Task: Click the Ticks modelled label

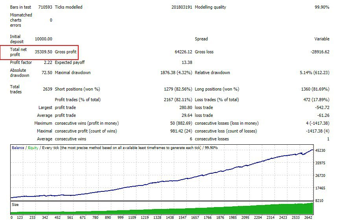Action: (x=69, y=7)
